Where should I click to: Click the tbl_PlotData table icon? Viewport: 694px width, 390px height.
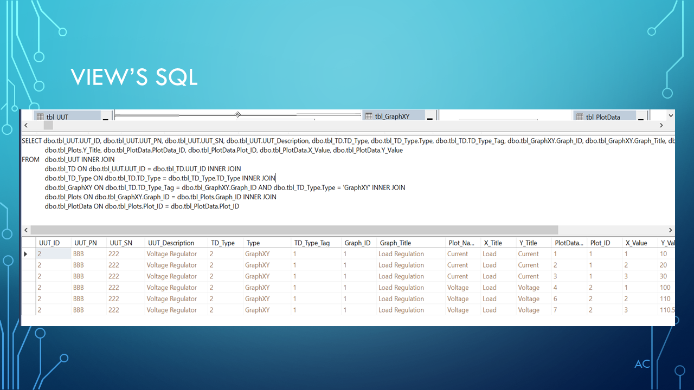580,116
